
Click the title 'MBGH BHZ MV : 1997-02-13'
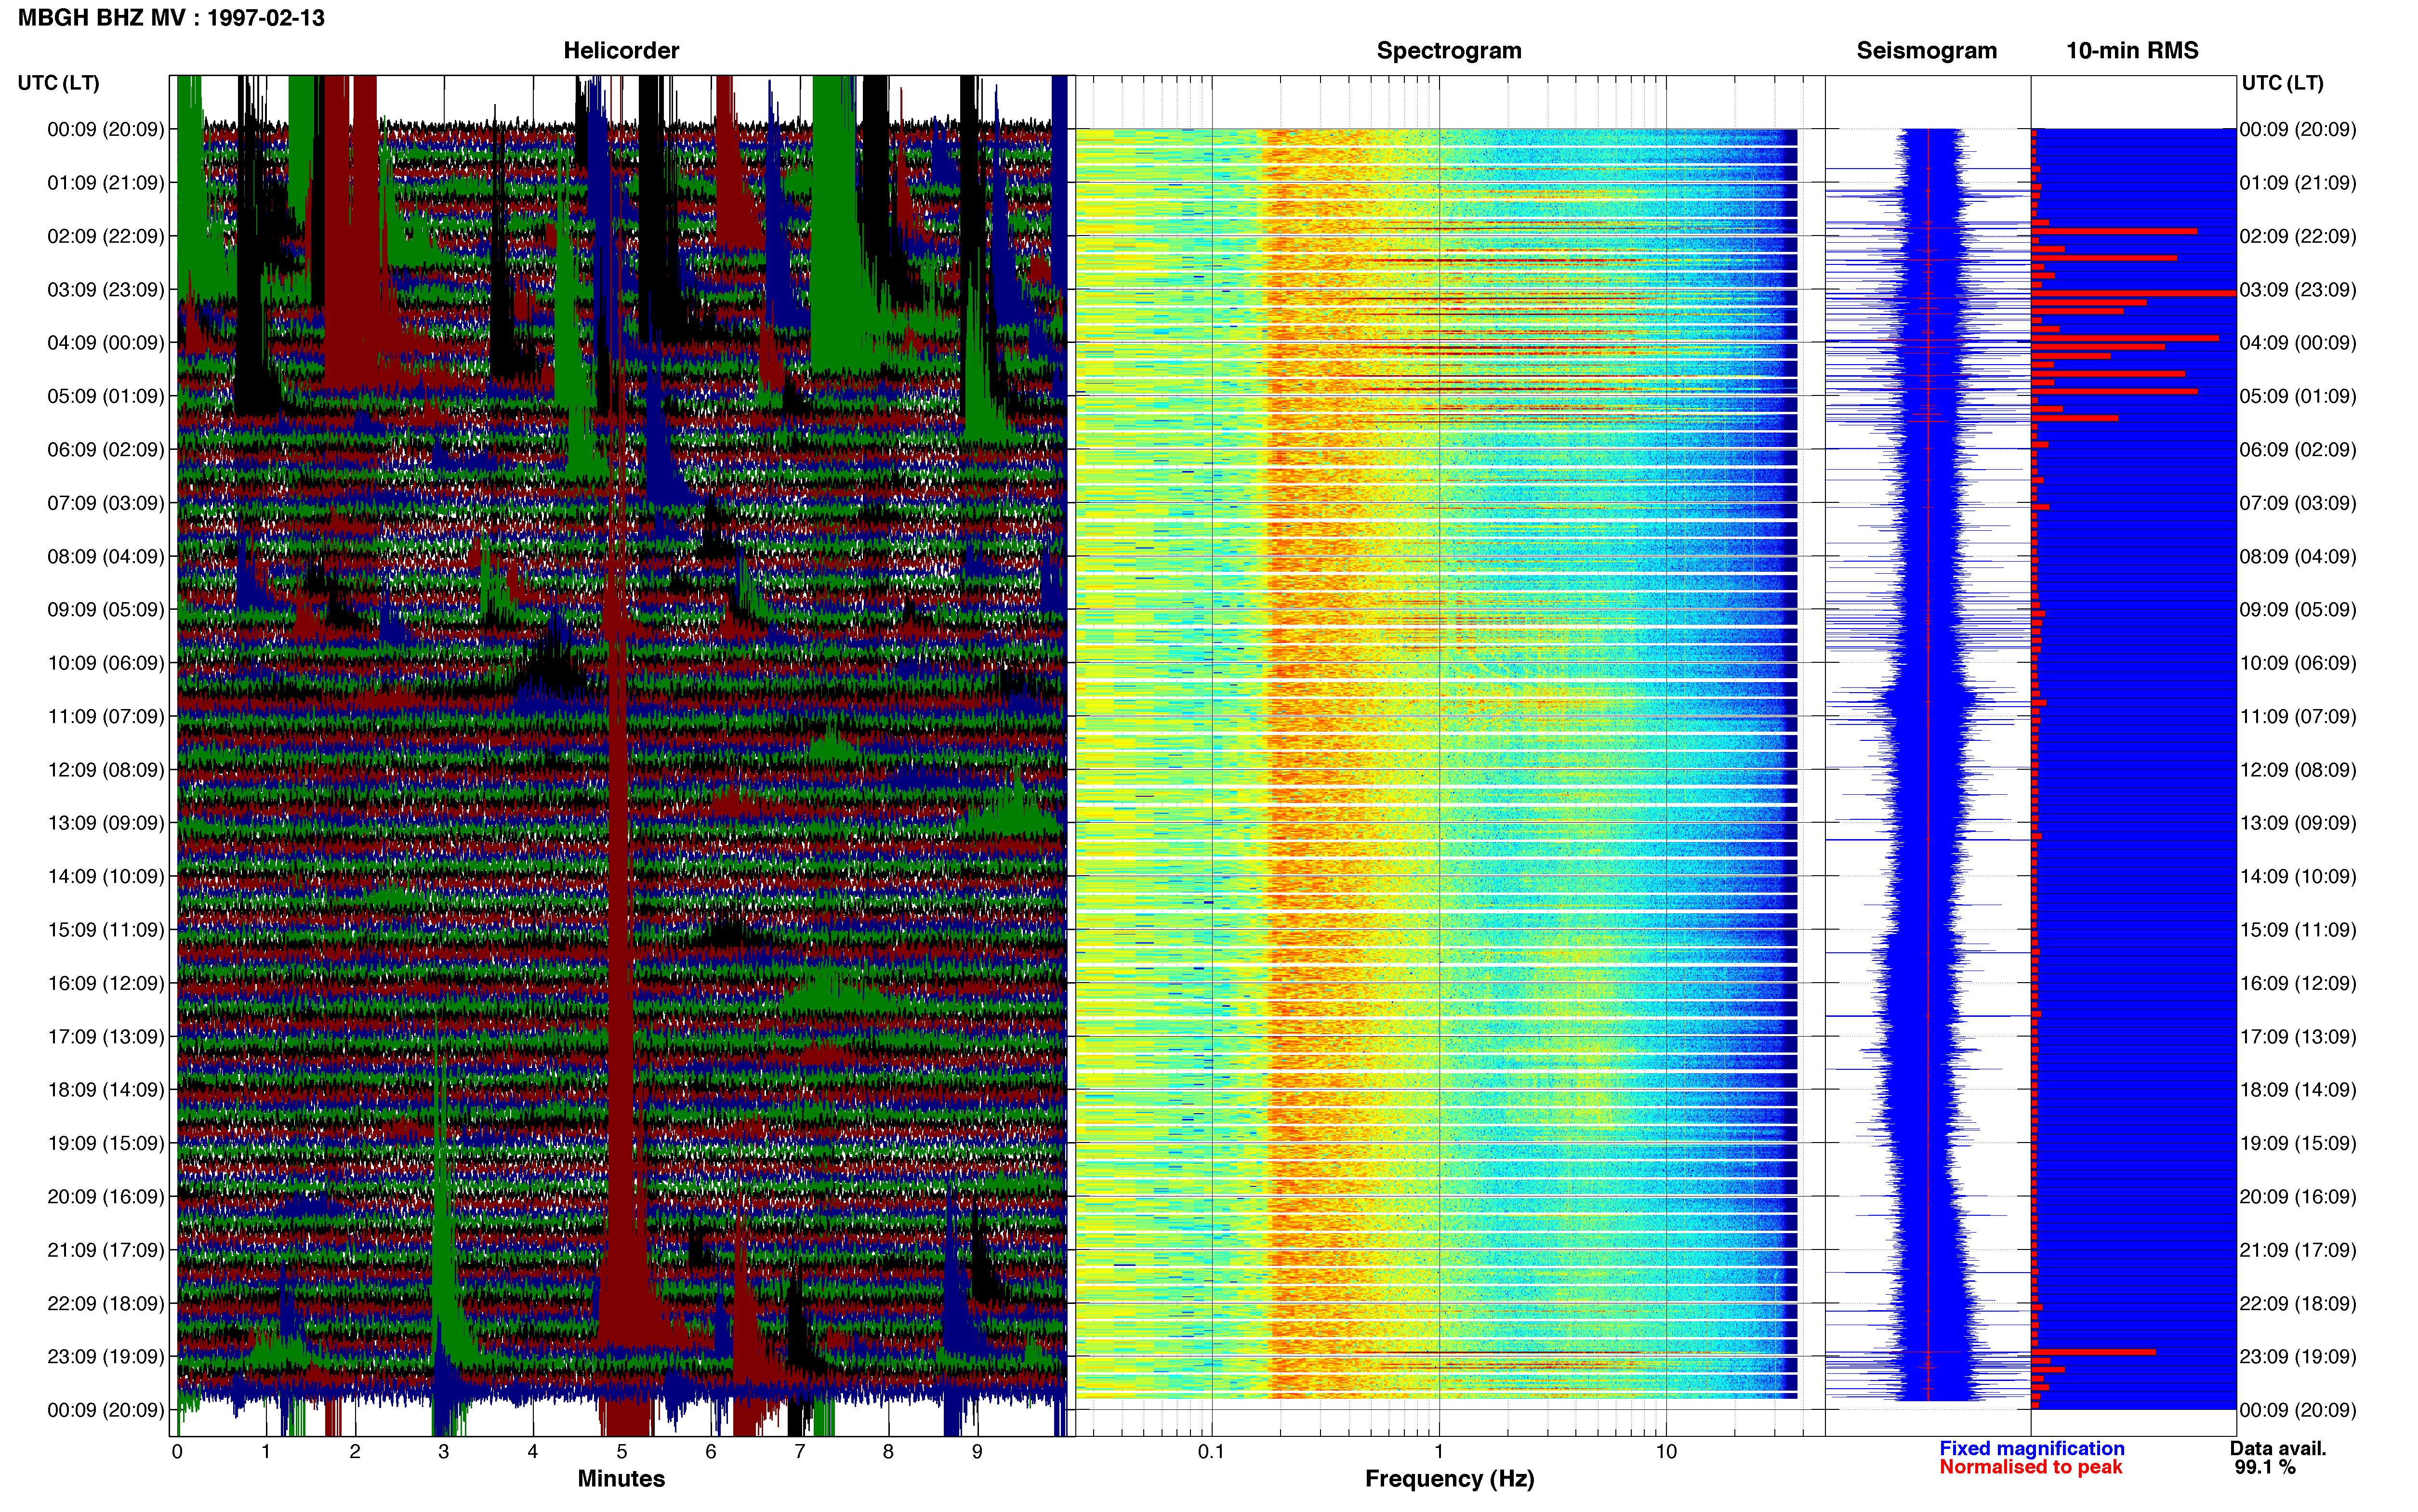171,18
